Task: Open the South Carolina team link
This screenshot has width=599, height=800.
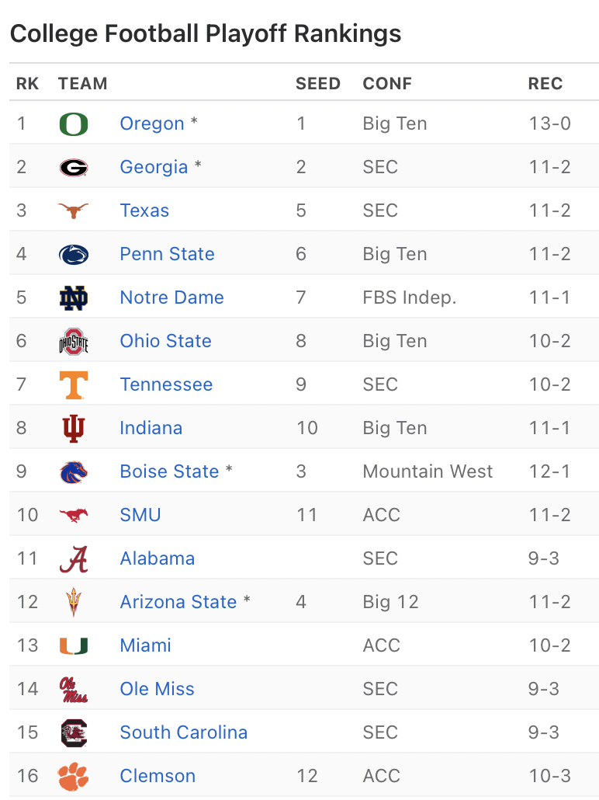Action: click(184, 732)
